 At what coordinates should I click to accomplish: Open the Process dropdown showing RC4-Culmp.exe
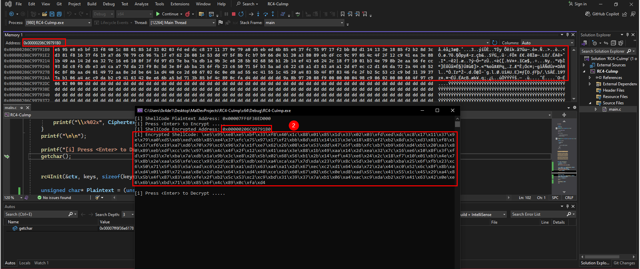coord(58,23)
